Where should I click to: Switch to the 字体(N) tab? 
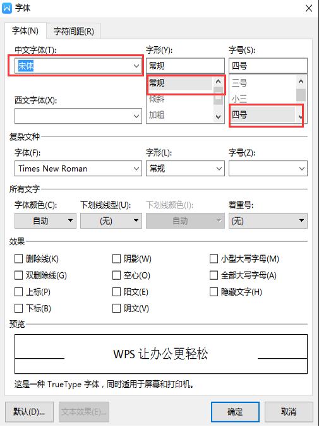(x=25, y=31)
